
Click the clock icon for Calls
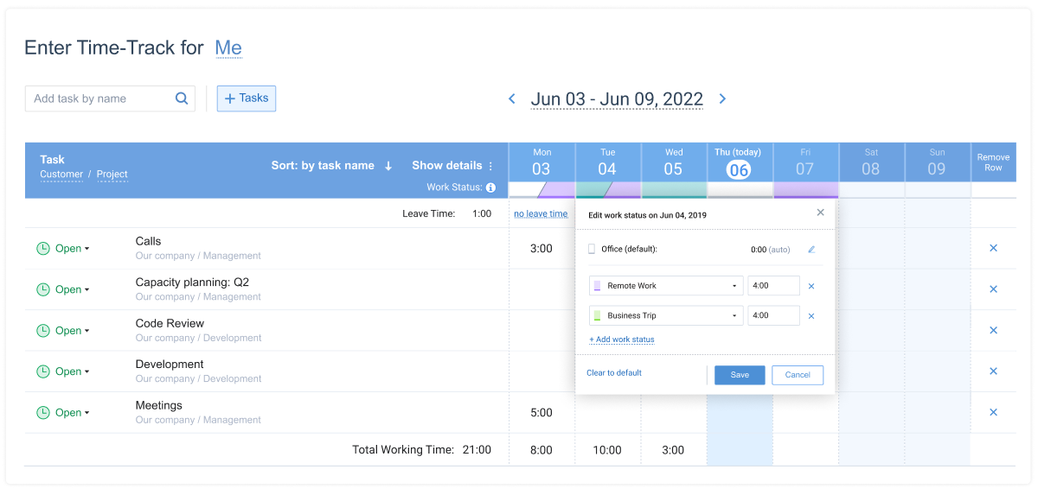coord(43,249)
